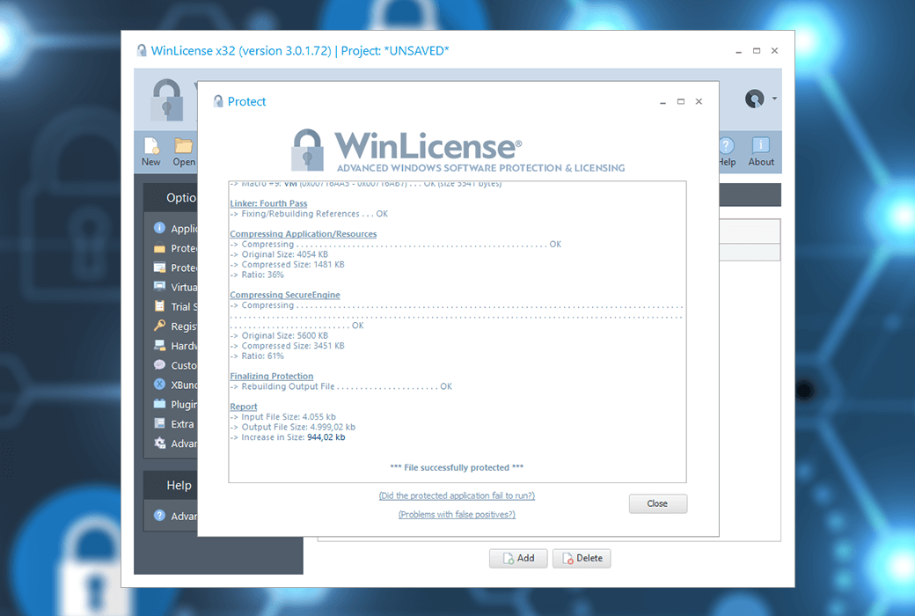Open Hardware lock options icon

coord(159,345)
